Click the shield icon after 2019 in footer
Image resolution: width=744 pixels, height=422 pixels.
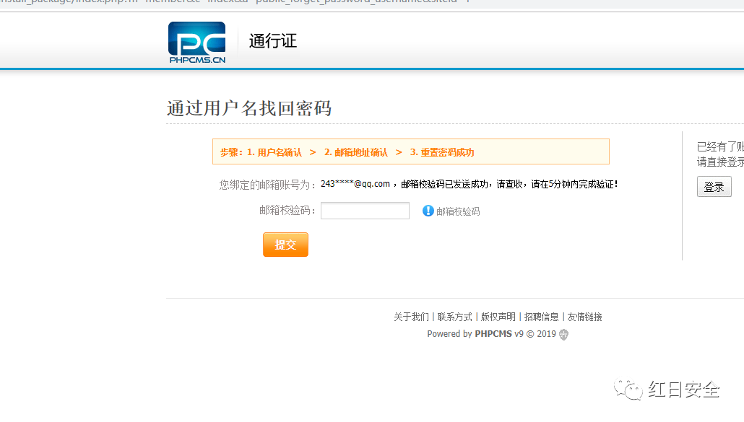tap(564, 335)
